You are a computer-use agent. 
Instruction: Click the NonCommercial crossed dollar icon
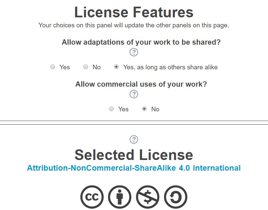pos(148,197)
